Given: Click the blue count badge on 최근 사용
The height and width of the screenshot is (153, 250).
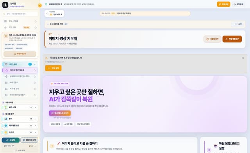Looking at the screenshot, I should point(30,64).
